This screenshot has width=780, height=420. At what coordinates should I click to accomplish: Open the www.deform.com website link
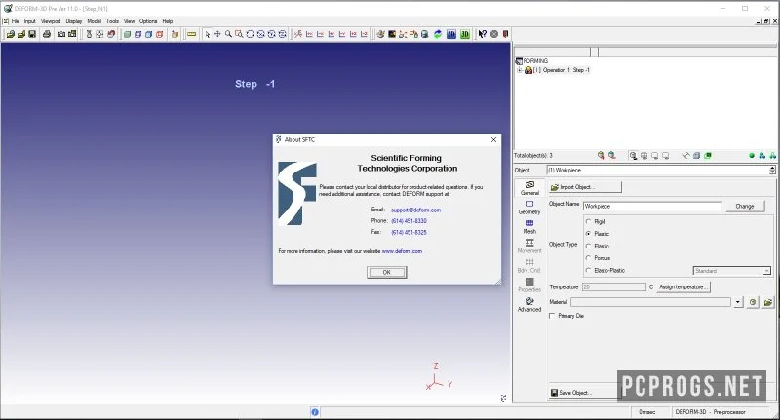click(402, 251)
